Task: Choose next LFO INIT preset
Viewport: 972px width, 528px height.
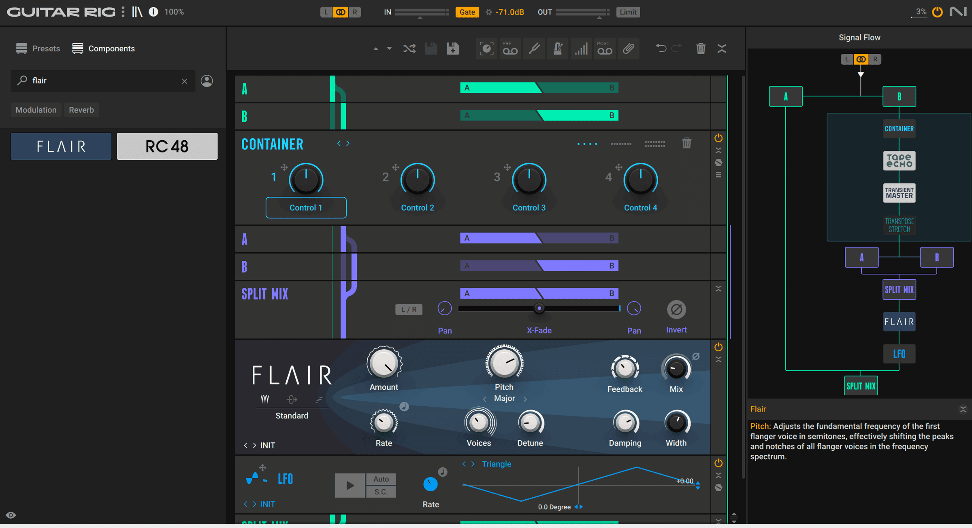Action: click(x=254, y=504)
